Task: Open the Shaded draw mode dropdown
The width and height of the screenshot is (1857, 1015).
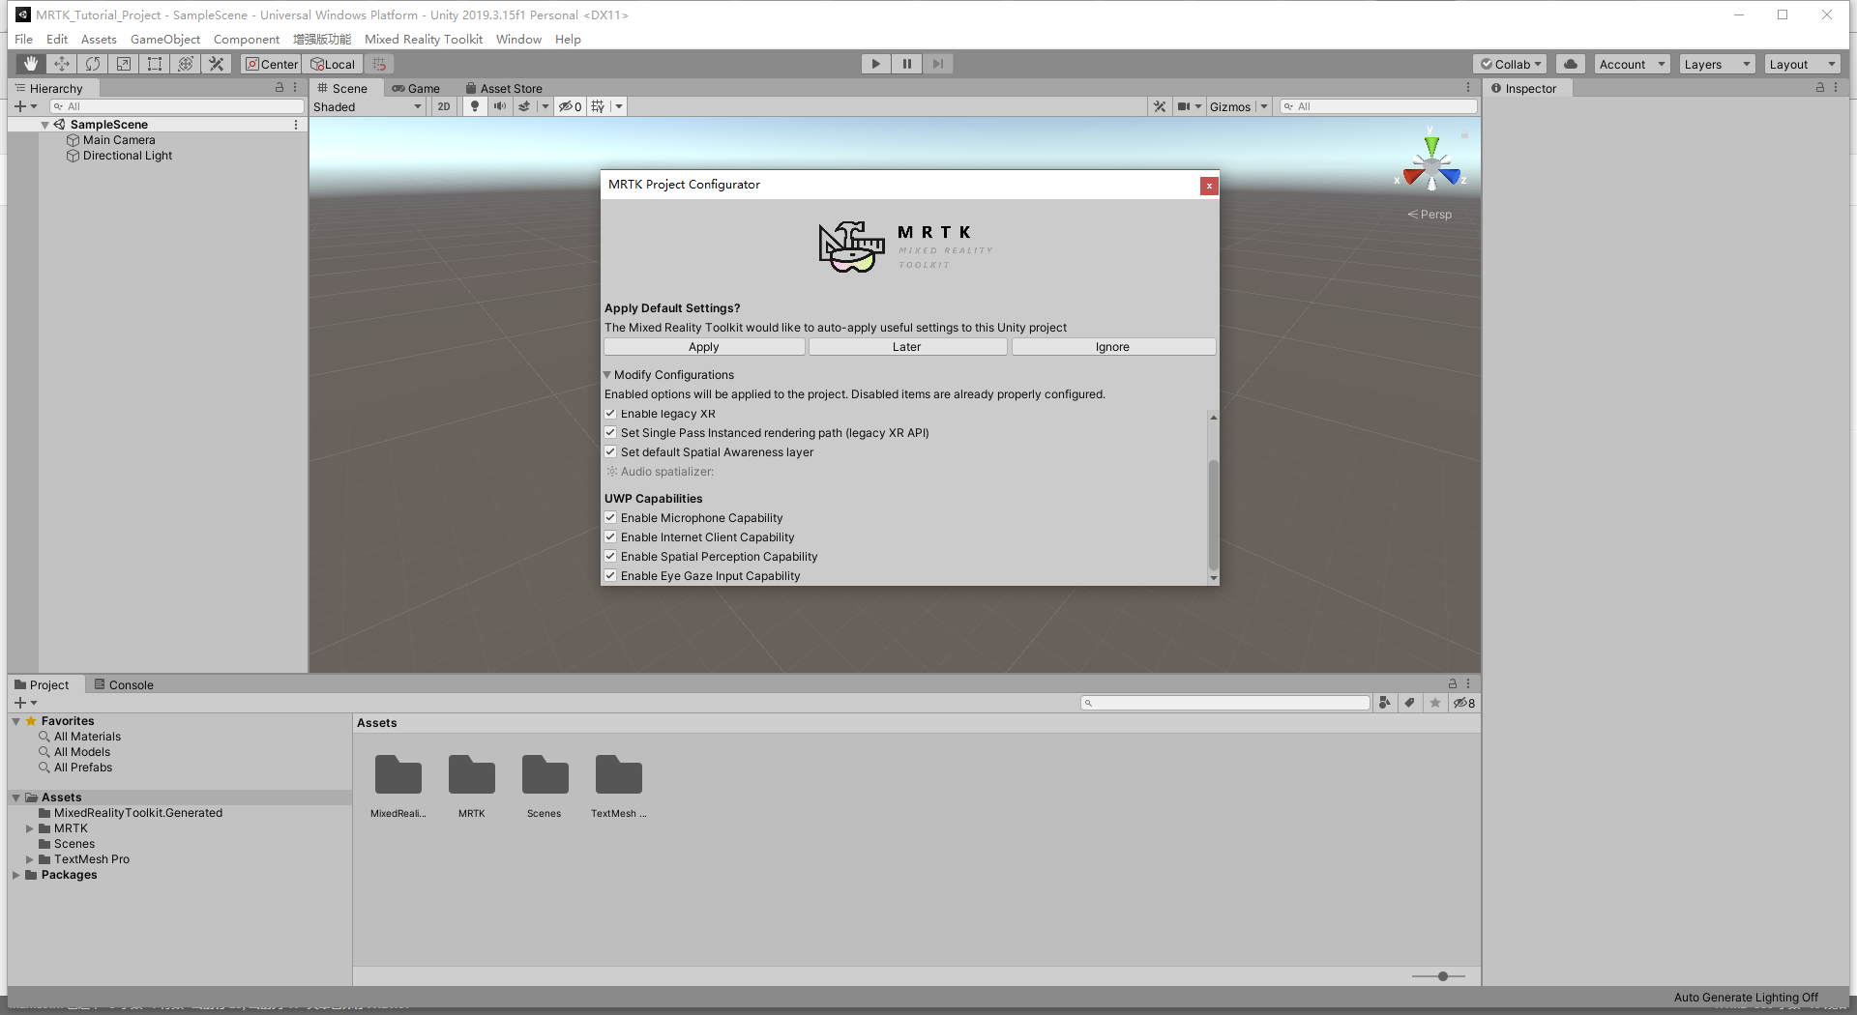Action: pyautogui.click(x=368, y=106)
